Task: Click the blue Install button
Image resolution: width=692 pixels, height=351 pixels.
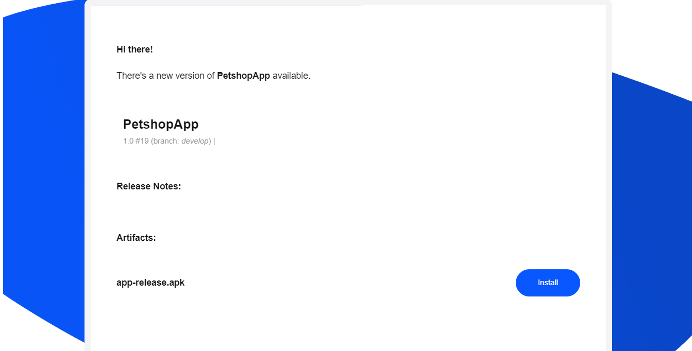Action: [548, 283]
